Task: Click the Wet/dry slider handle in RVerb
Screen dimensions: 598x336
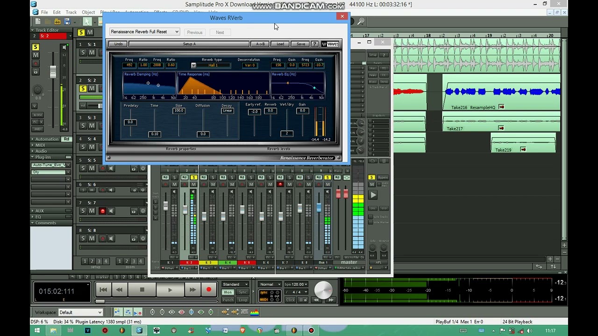Action: point(287,133)
